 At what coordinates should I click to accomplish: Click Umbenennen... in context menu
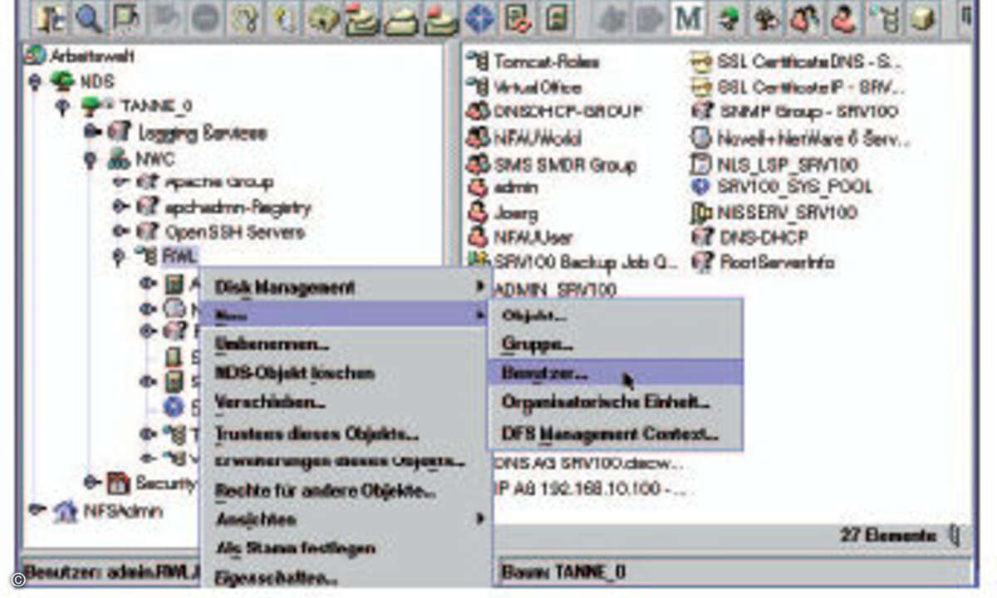tap(272, 344)
